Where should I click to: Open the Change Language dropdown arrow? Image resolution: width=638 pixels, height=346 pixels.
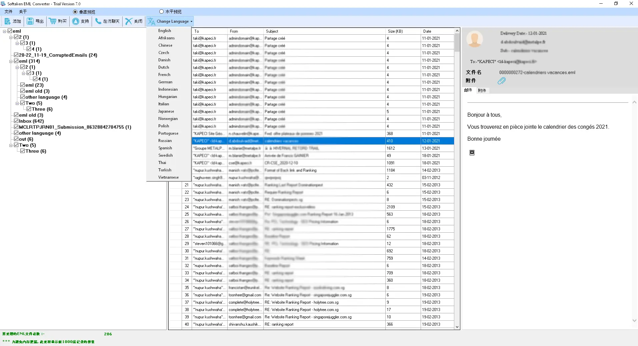coord(191,21)
